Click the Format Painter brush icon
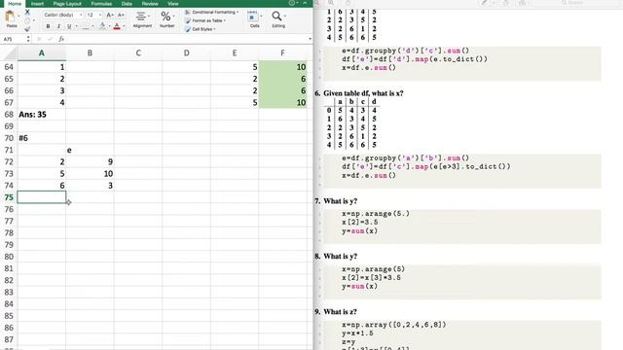 coord(27,29)
